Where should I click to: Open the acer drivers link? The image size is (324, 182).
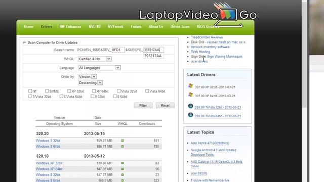199,61
